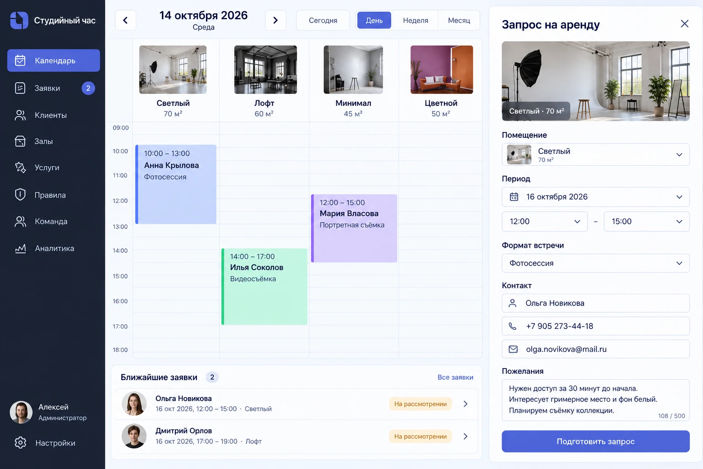The height and width of the screenshot is (469, 703).
Task: Close the Запрос на аренду panel
Action: (685, 24)
